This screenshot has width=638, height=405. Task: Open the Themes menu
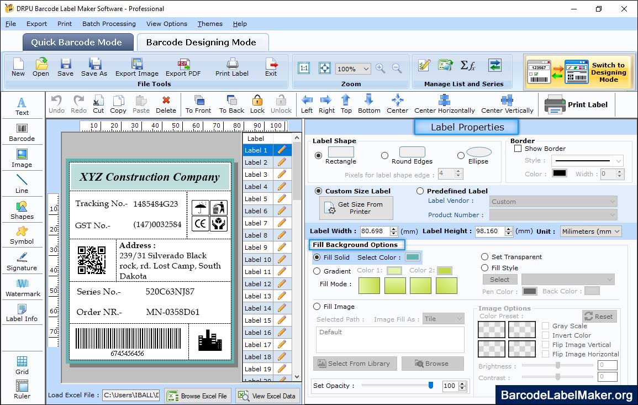click(210, 24)
